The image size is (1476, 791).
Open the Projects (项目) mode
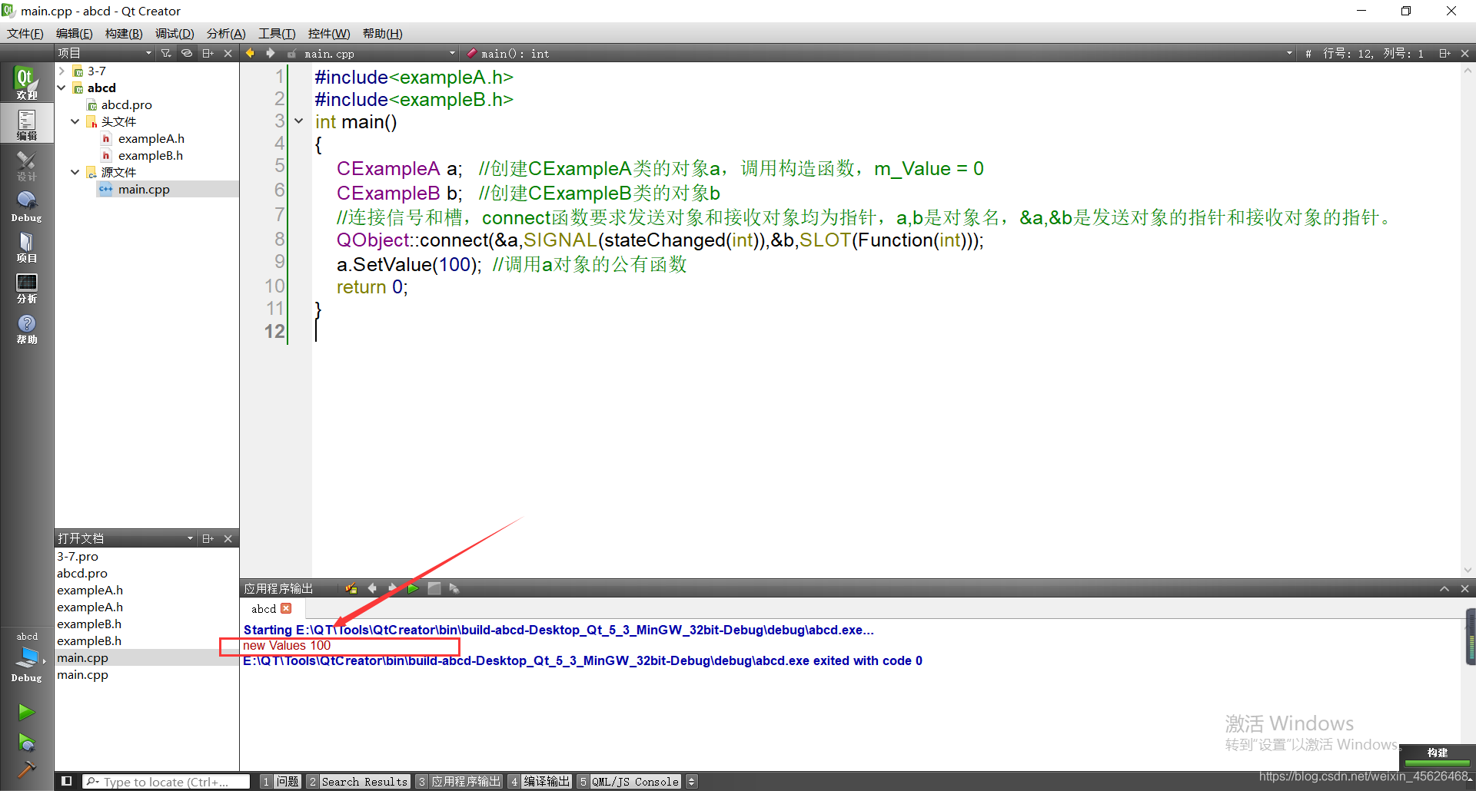pyautogui.click(x=26, y=247)
